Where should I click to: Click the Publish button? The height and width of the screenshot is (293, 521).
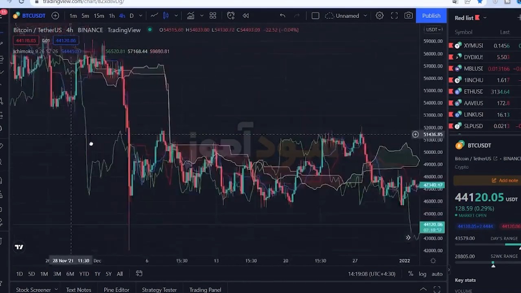(431, 16)
